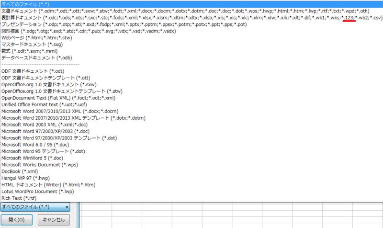The height and width of the screenshot is (228, 383).
Task: Choose 表計算ドキュメント filter option
Action: click(x=191, y=18)
